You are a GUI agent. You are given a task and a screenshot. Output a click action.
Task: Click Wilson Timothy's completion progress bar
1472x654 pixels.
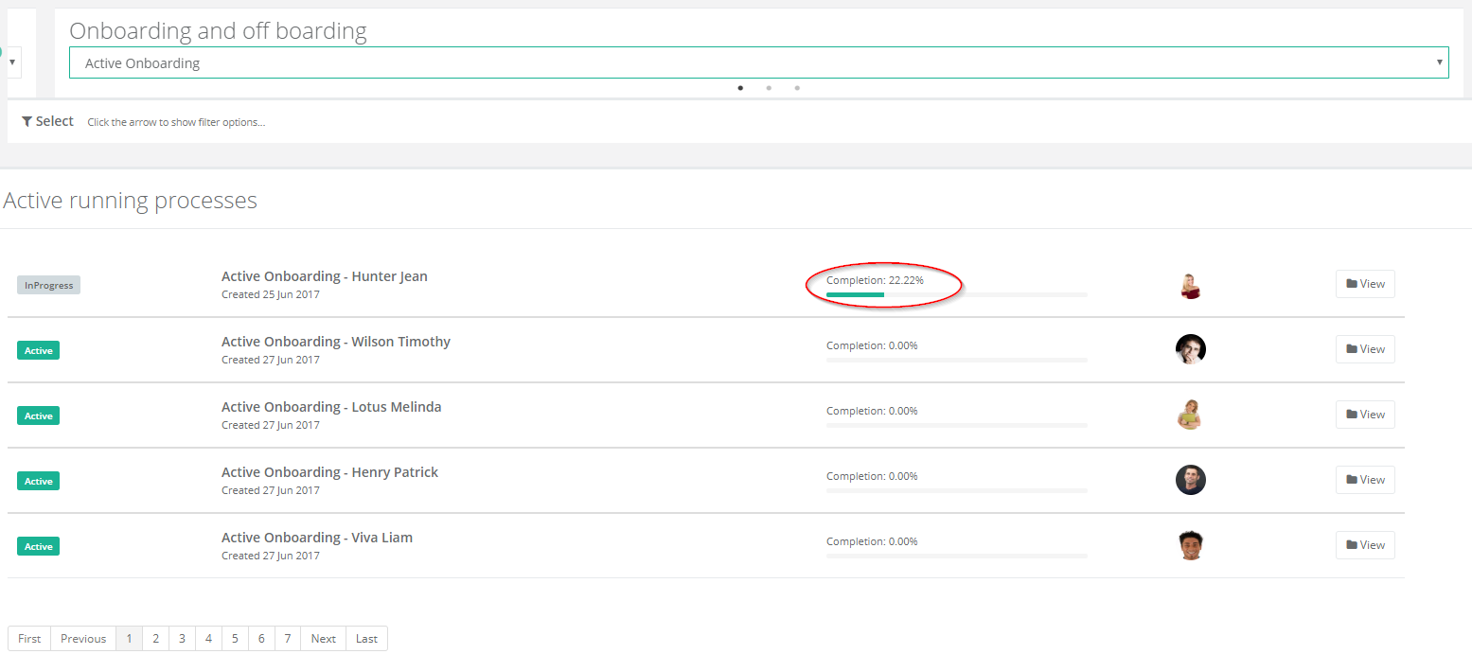point(957,360)
